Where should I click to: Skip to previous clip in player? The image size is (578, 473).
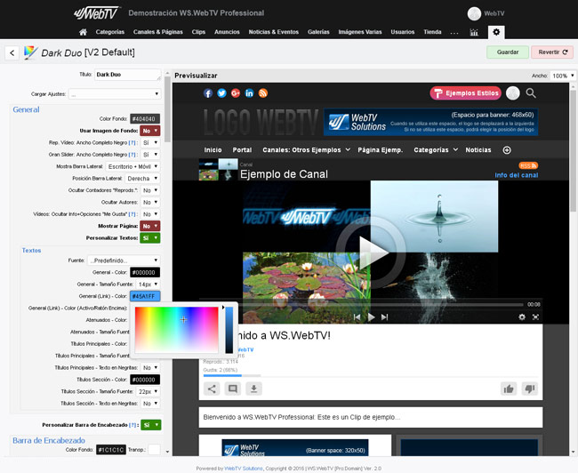coord(357,317)
